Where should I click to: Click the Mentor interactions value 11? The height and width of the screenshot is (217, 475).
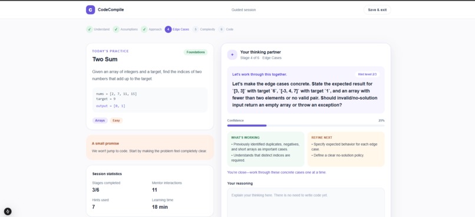[x=154, y=190]
